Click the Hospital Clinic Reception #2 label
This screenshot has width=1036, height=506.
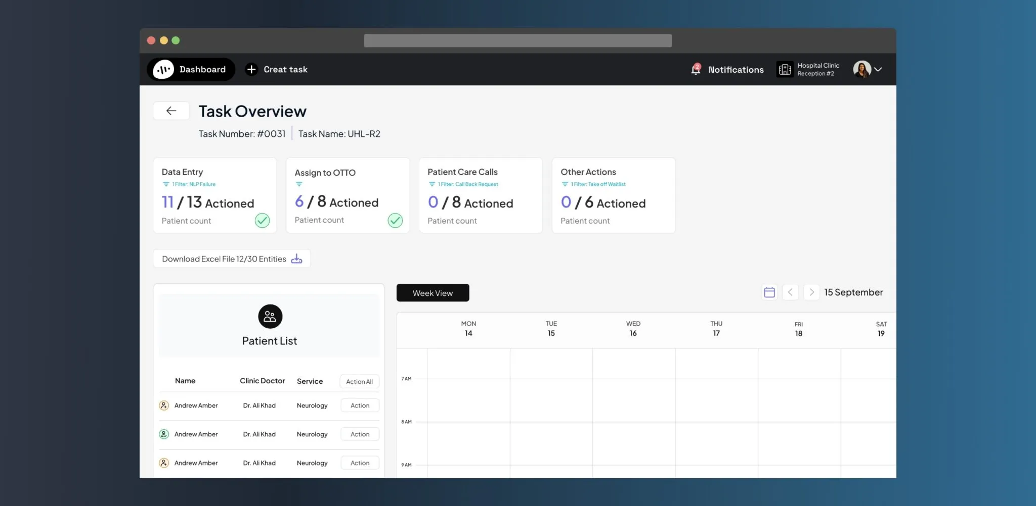point(818,69)
